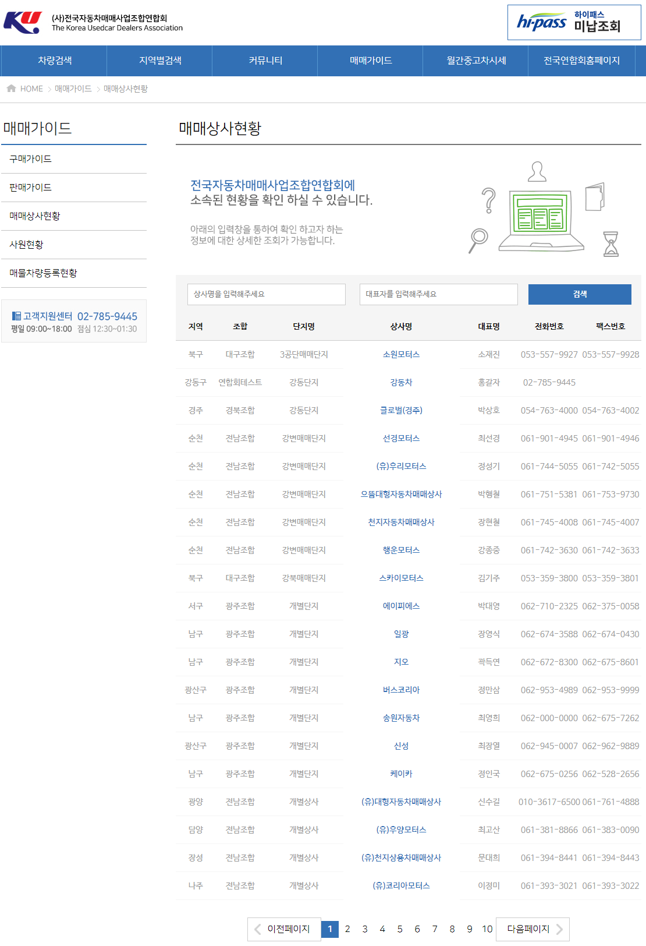Open dealer 천지자동차매매상사
This screenshot has height=946, width=646.
click(x=401, y=522)
